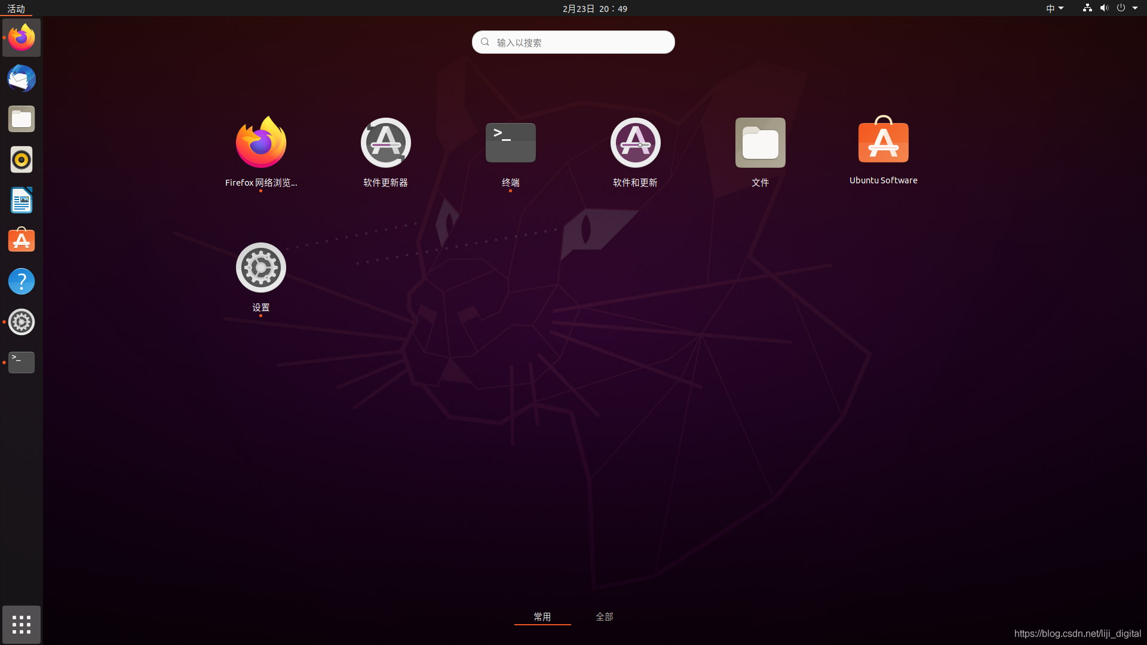Launch Software Updater (软件更新器) app
1147x645 pixels.
coord(385,143)
